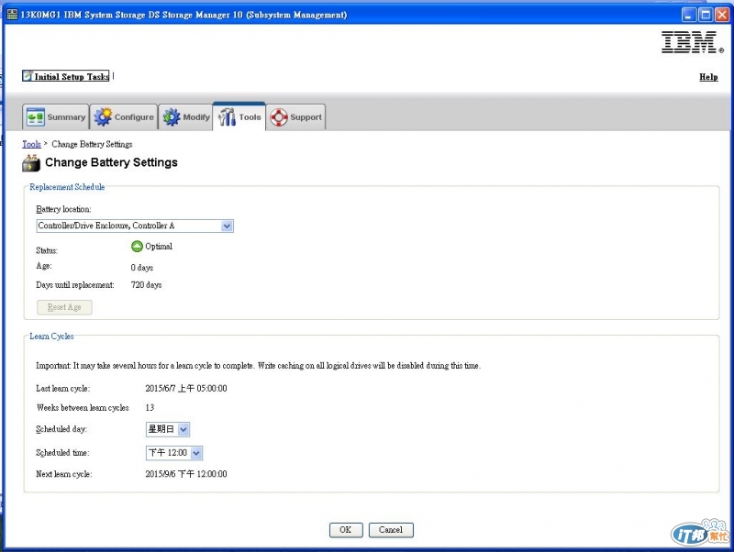Click the Change Battery Settings heading

pos(111,162)
